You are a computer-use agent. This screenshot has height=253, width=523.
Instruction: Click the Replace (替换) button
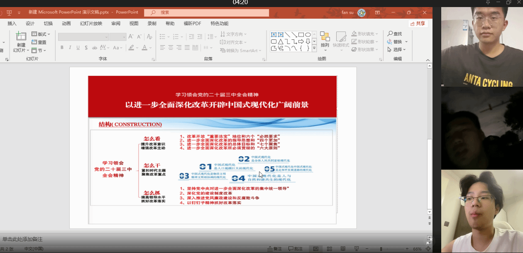coord(397,42)
